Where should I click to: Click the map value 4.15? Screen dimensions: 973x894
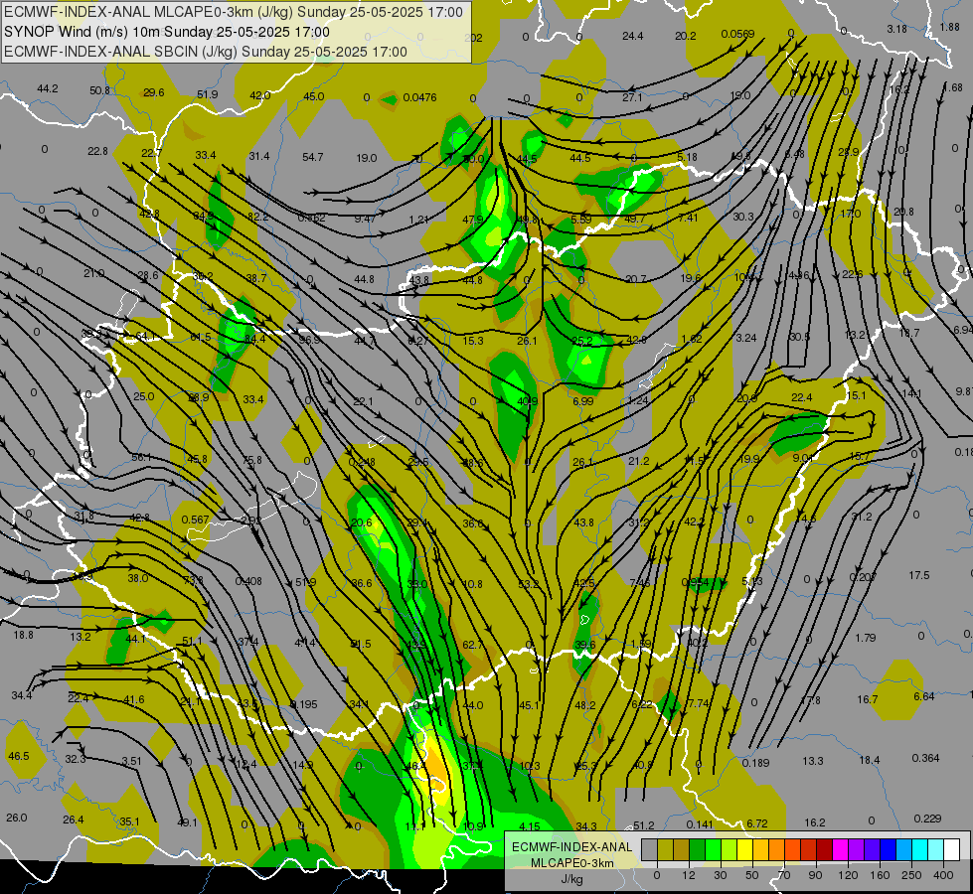tap(530, 826)
